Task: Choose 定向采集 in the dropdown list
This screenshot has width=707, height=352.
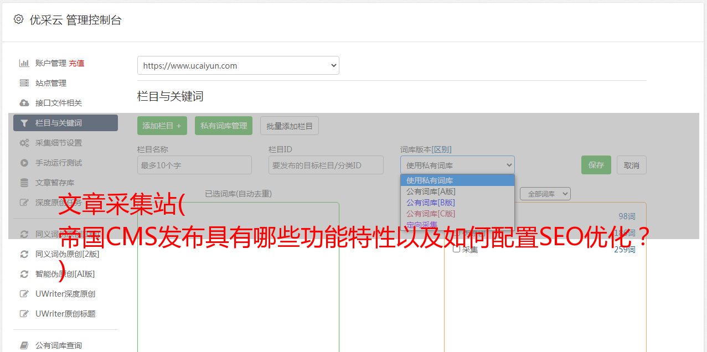Action: [x=457, y=224]
